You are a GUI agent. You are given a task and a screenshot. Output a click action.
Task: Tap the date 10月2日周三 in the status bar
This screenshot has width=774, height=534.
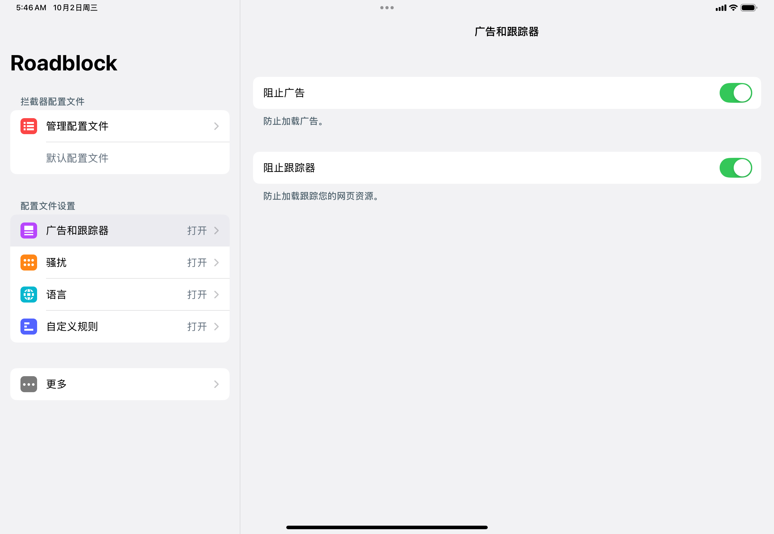tap(75, 8)
